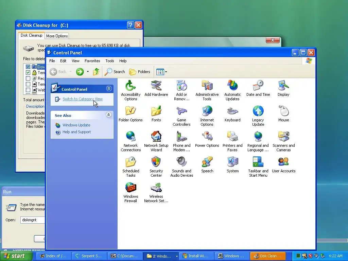Image resolution: width=348 pixels, height=261 pixels.
Task: Check fourth Disk Cleanup file checkbox
Action: (28, 84)
